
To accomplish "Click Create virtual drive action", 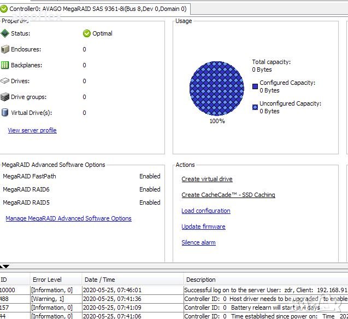I will 207,179.
